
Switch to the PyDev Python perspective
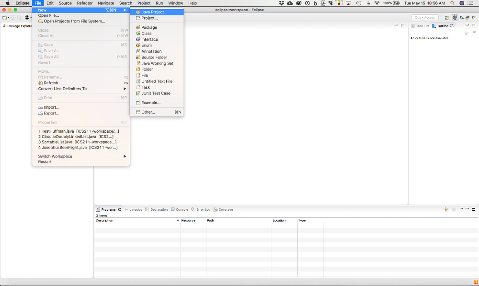467,18
